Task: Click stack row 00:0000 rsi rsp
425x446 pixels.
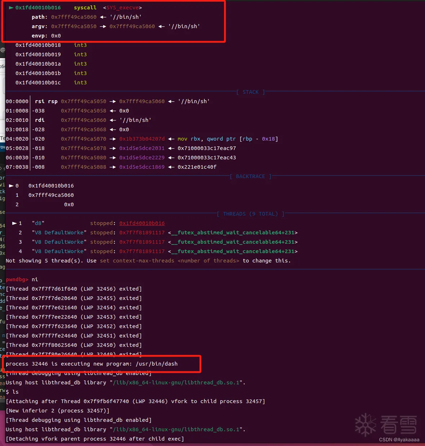Action: 108,101
